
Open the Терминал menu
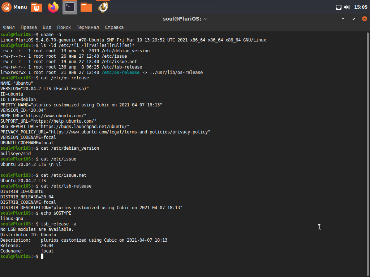87,27
